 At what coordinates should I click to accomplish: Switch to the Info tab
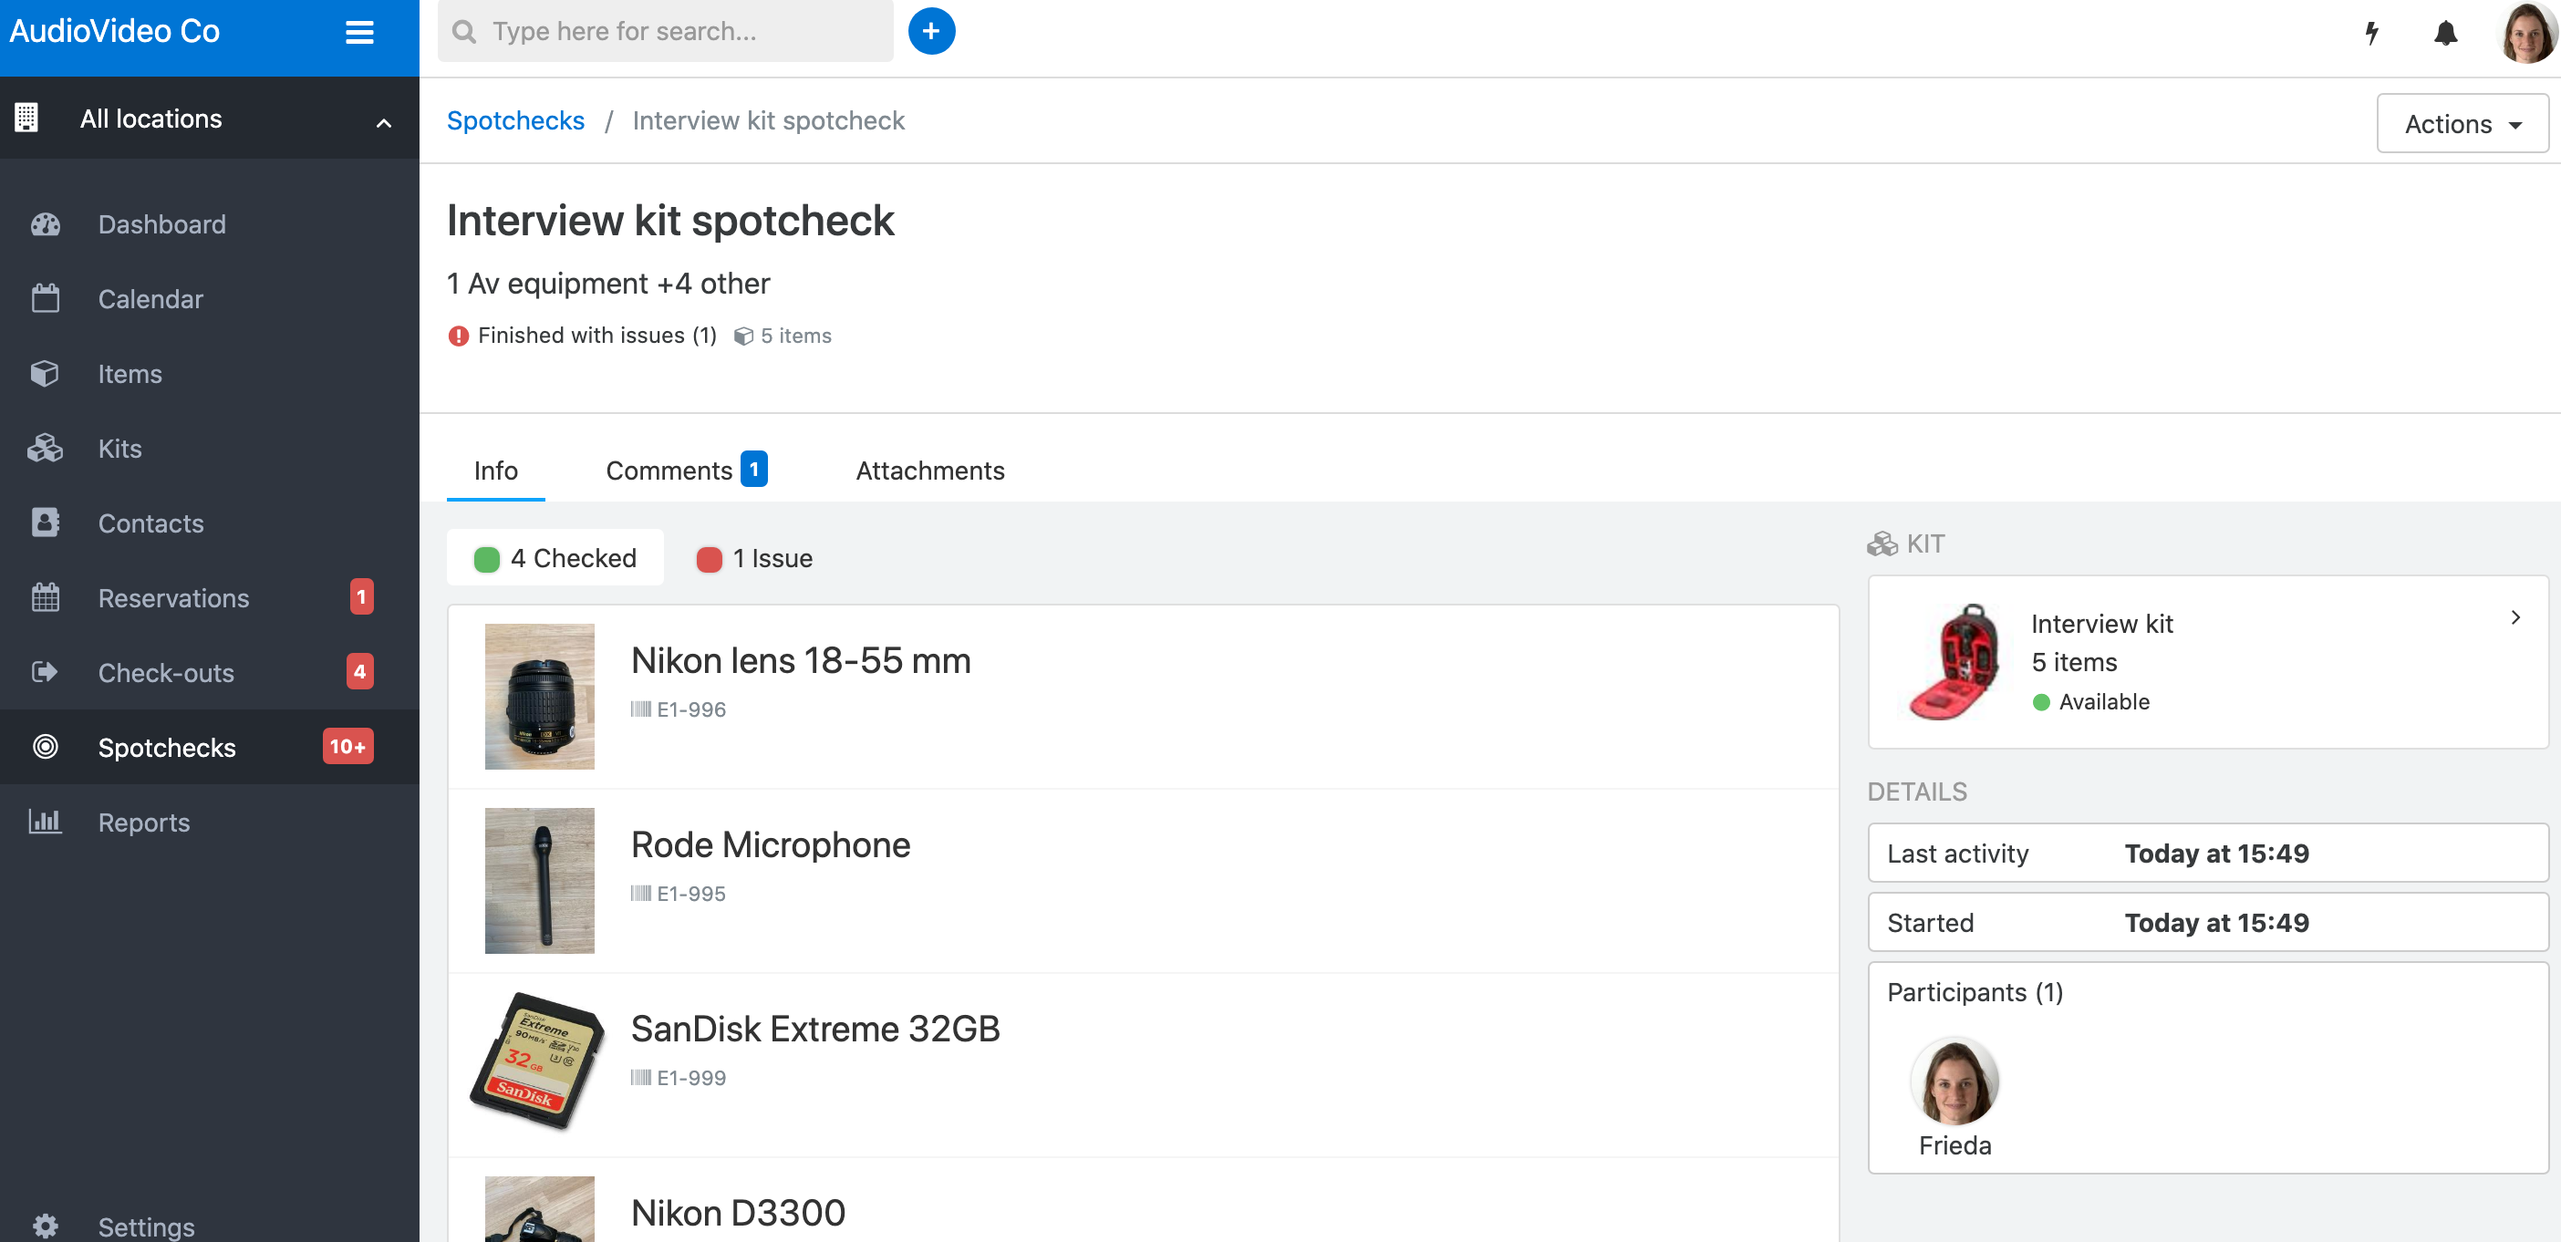496,471
